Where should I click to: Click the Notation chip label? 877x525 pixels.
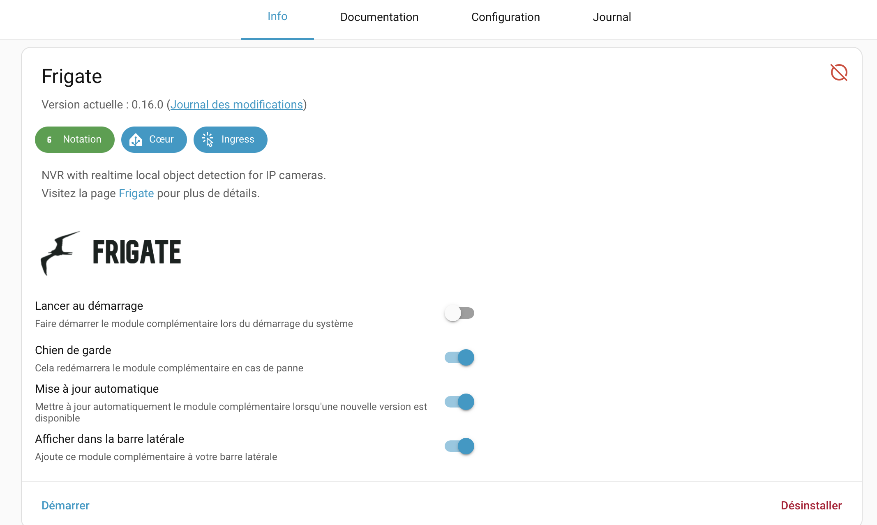82,139
